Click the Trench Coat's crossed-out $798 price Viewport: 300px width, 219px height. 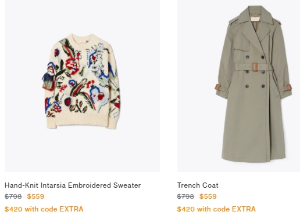coord(185,196)
